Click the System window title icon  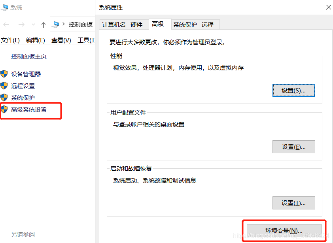(4, 8)
